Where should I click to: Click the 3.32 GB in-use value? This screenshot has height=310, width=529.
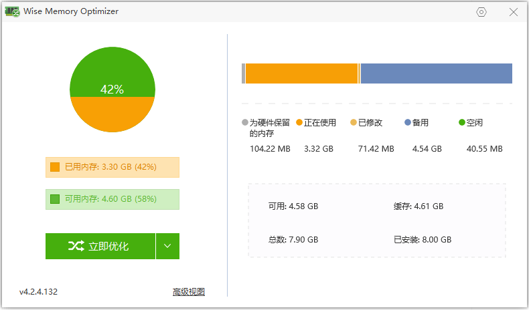pos(319,149)
